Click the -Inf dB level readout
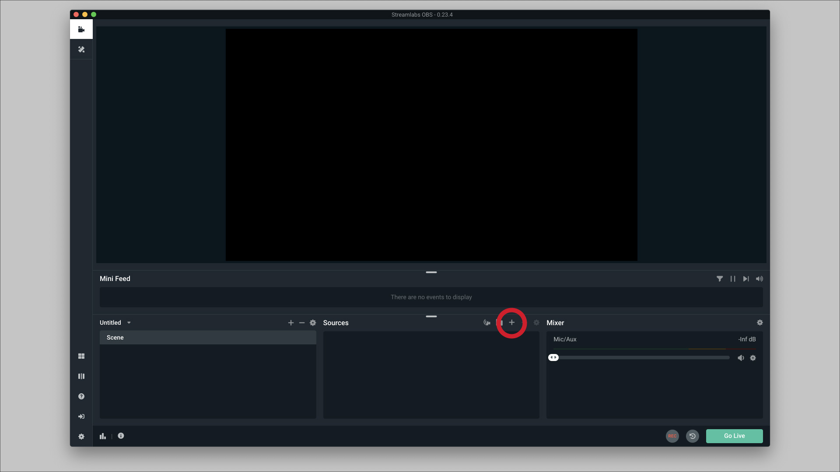The width and height of the screenshot is (840, 472). (x=747, y=339)
